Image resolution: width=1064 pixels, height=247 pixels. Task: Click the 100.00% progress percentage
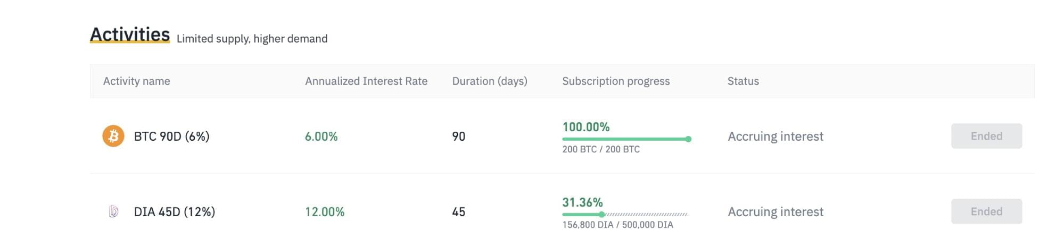pos(585,127)
